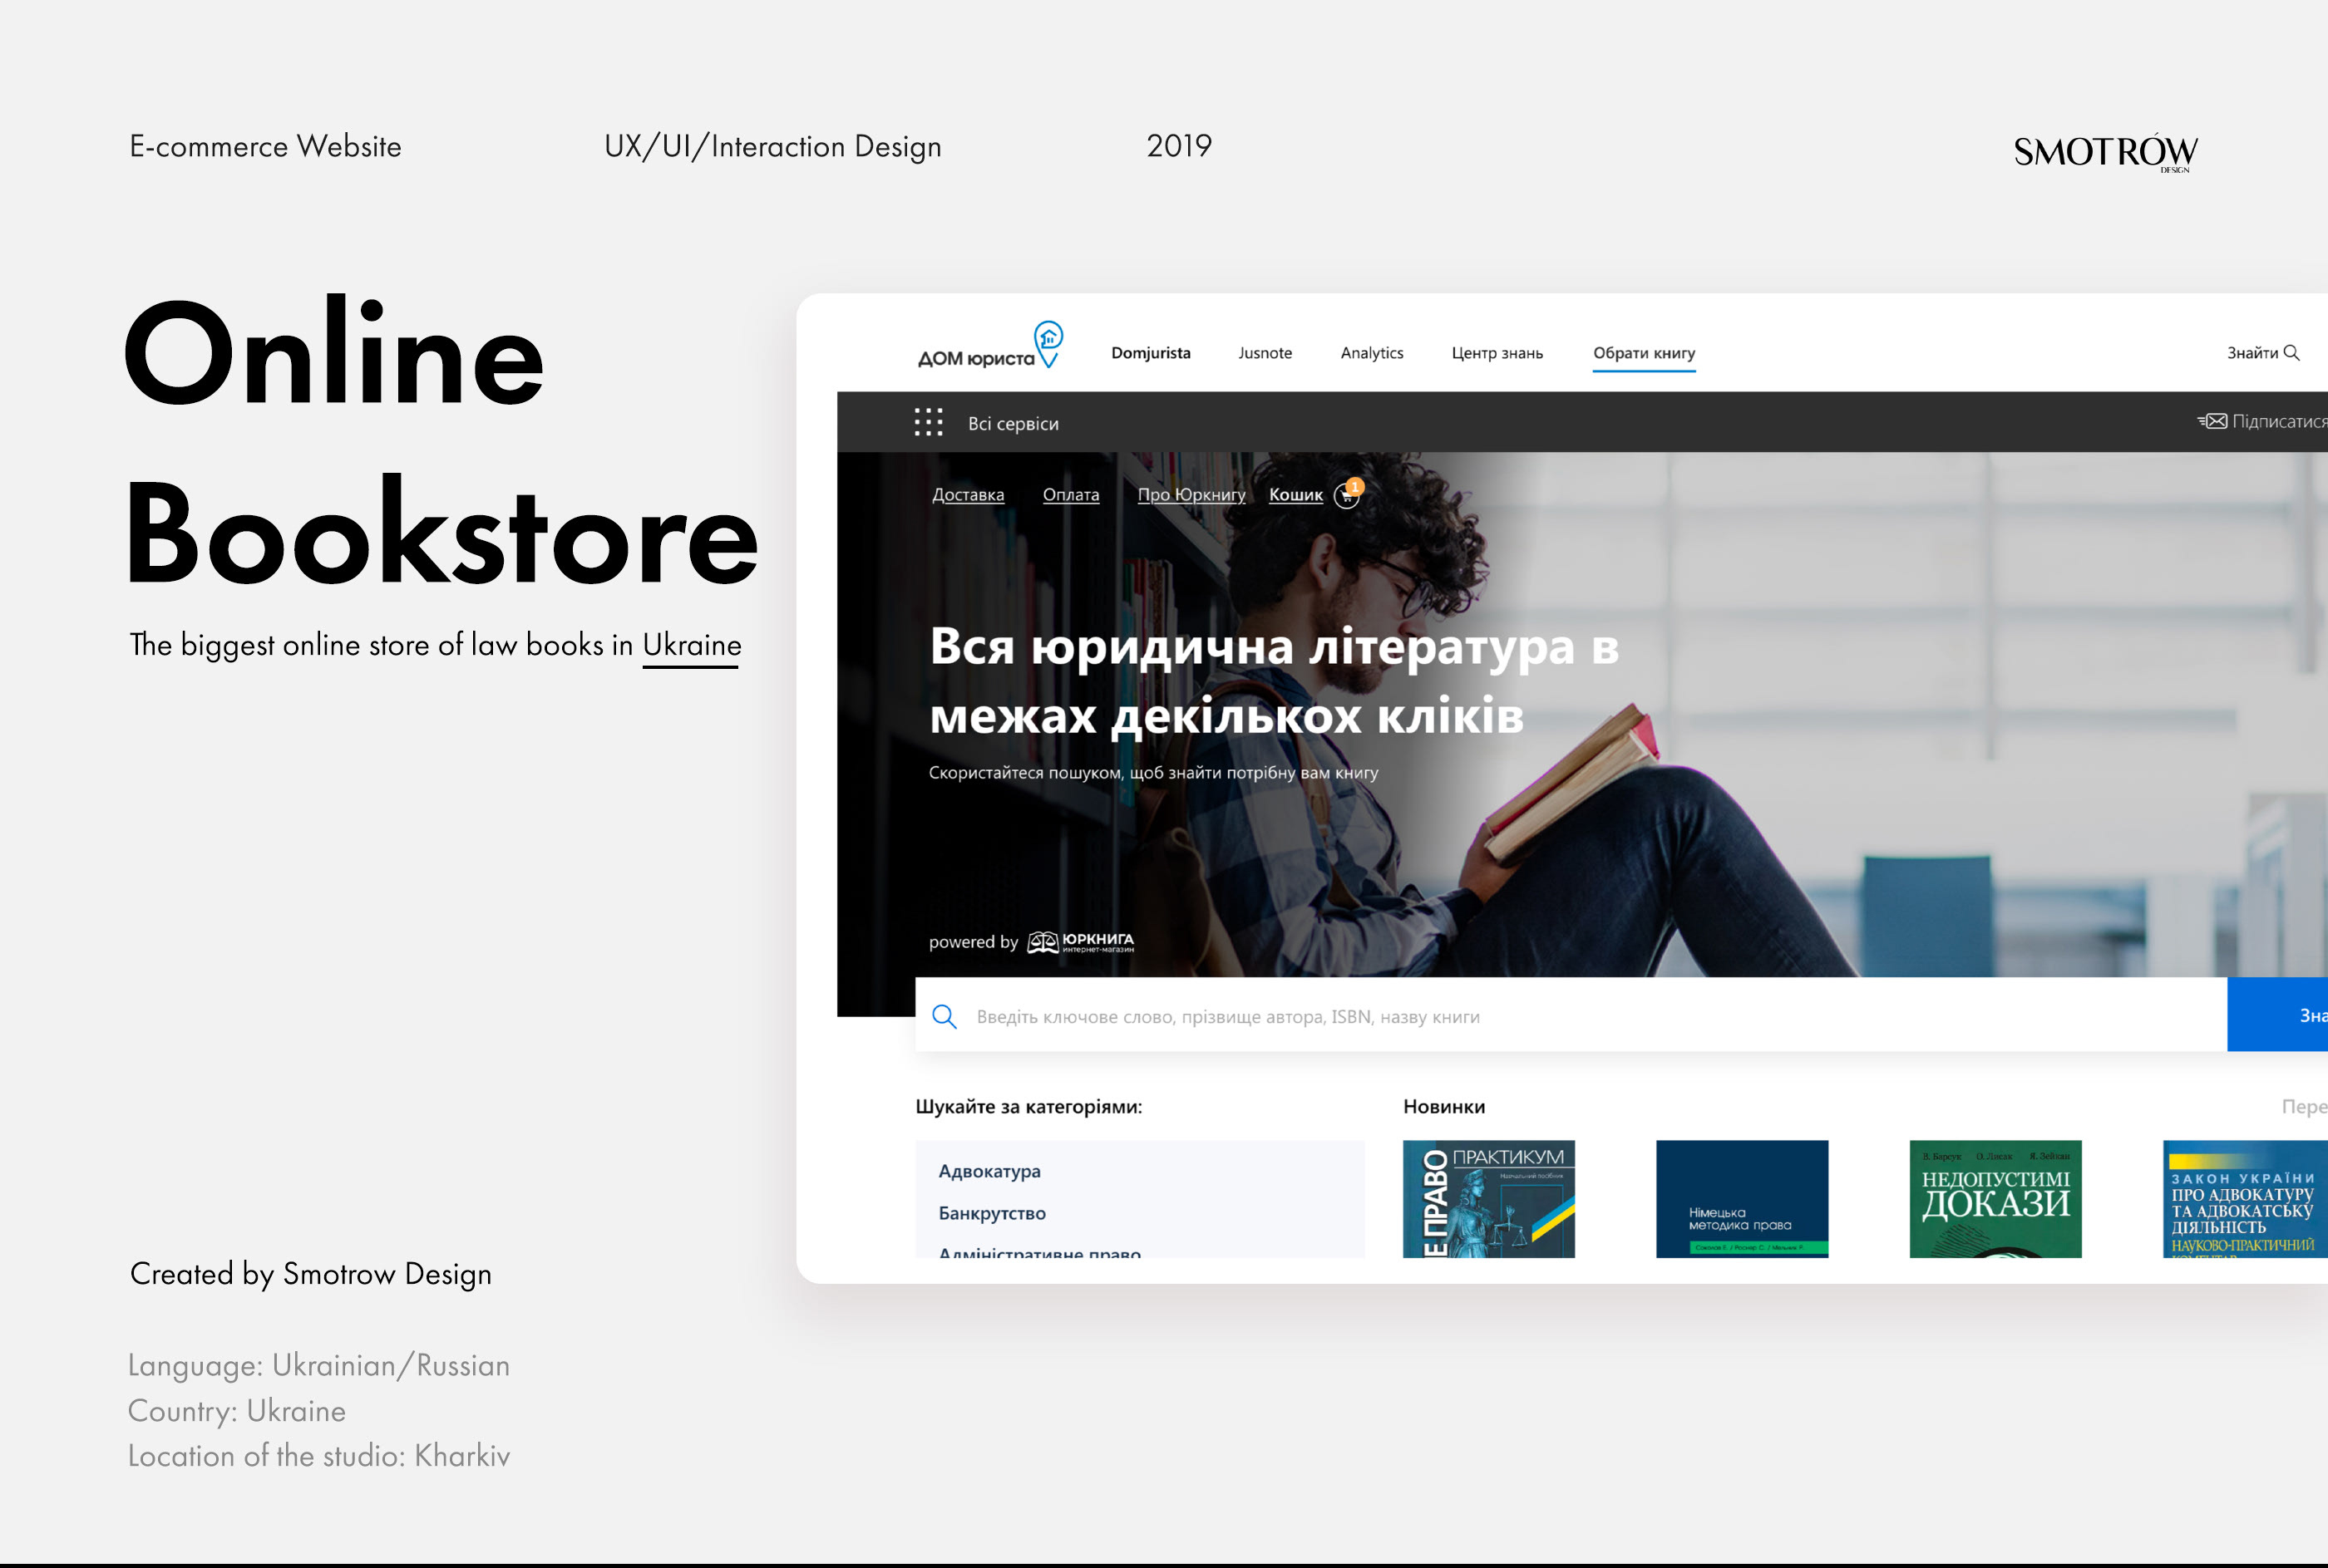
Task: Open the Analytics nav item
Action: click(x=1372, y=353)
